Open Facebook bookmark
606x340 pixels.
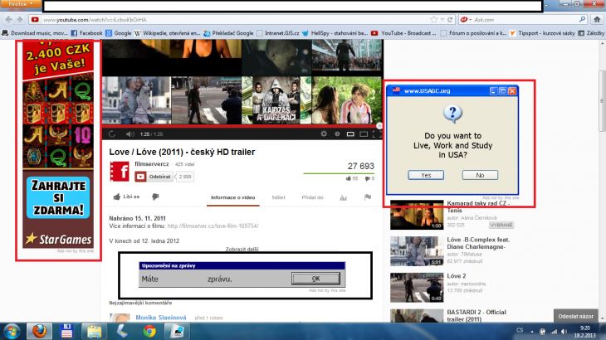86,33
